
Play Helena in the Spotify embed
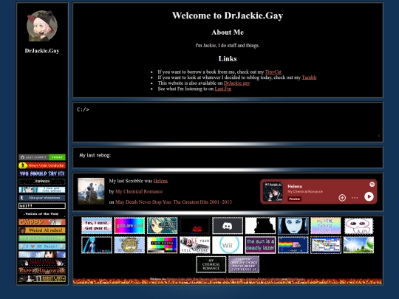point(369,196)
